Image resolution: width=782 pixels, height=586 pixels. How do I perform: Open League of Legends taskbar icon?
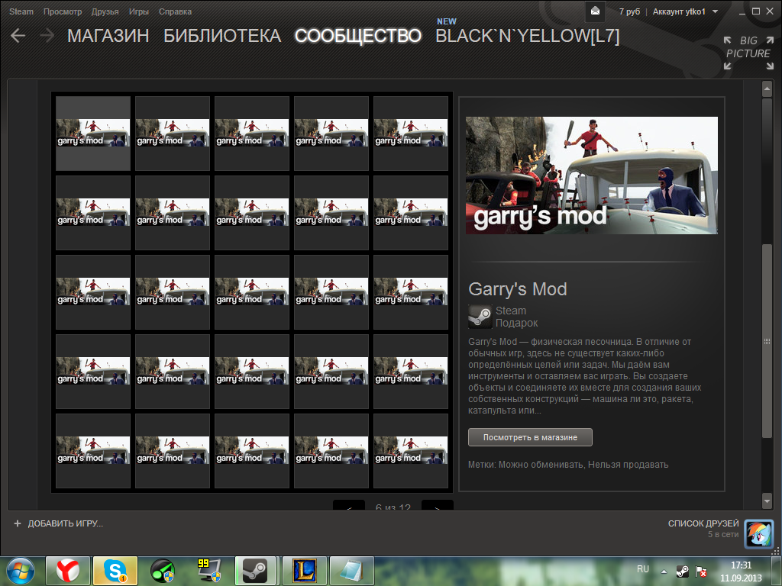304,571
